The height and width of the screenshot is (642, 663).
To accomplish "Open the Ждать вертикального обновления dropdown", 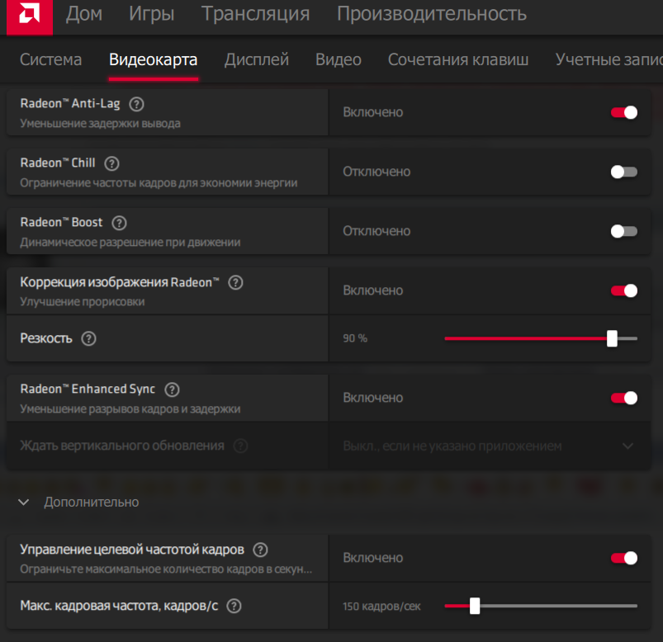I will pos(627,446).
